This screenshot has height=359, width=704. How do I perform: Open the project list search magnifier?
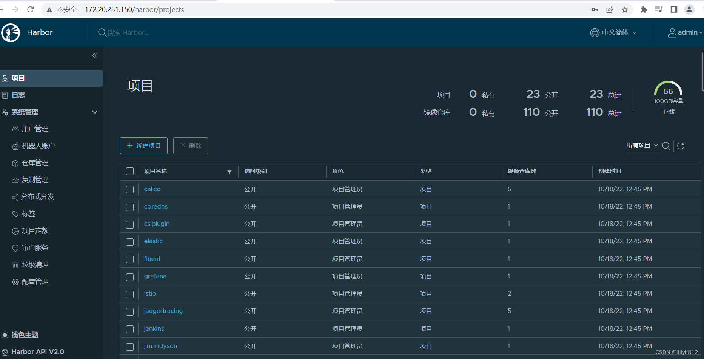tap(666, 146)
